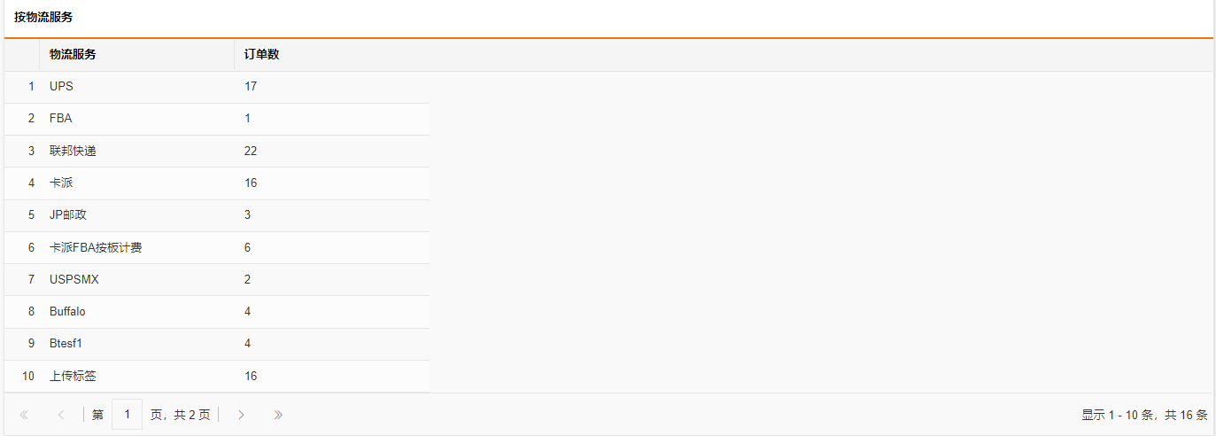Image resolution: width=1216 pixels, height=436 pixels.
Task: Select the Btesf1 row
Action: 217,344
